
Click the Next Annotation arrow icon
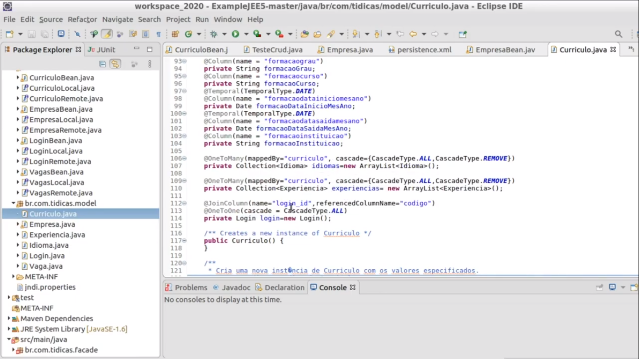[x=356, y=34]
